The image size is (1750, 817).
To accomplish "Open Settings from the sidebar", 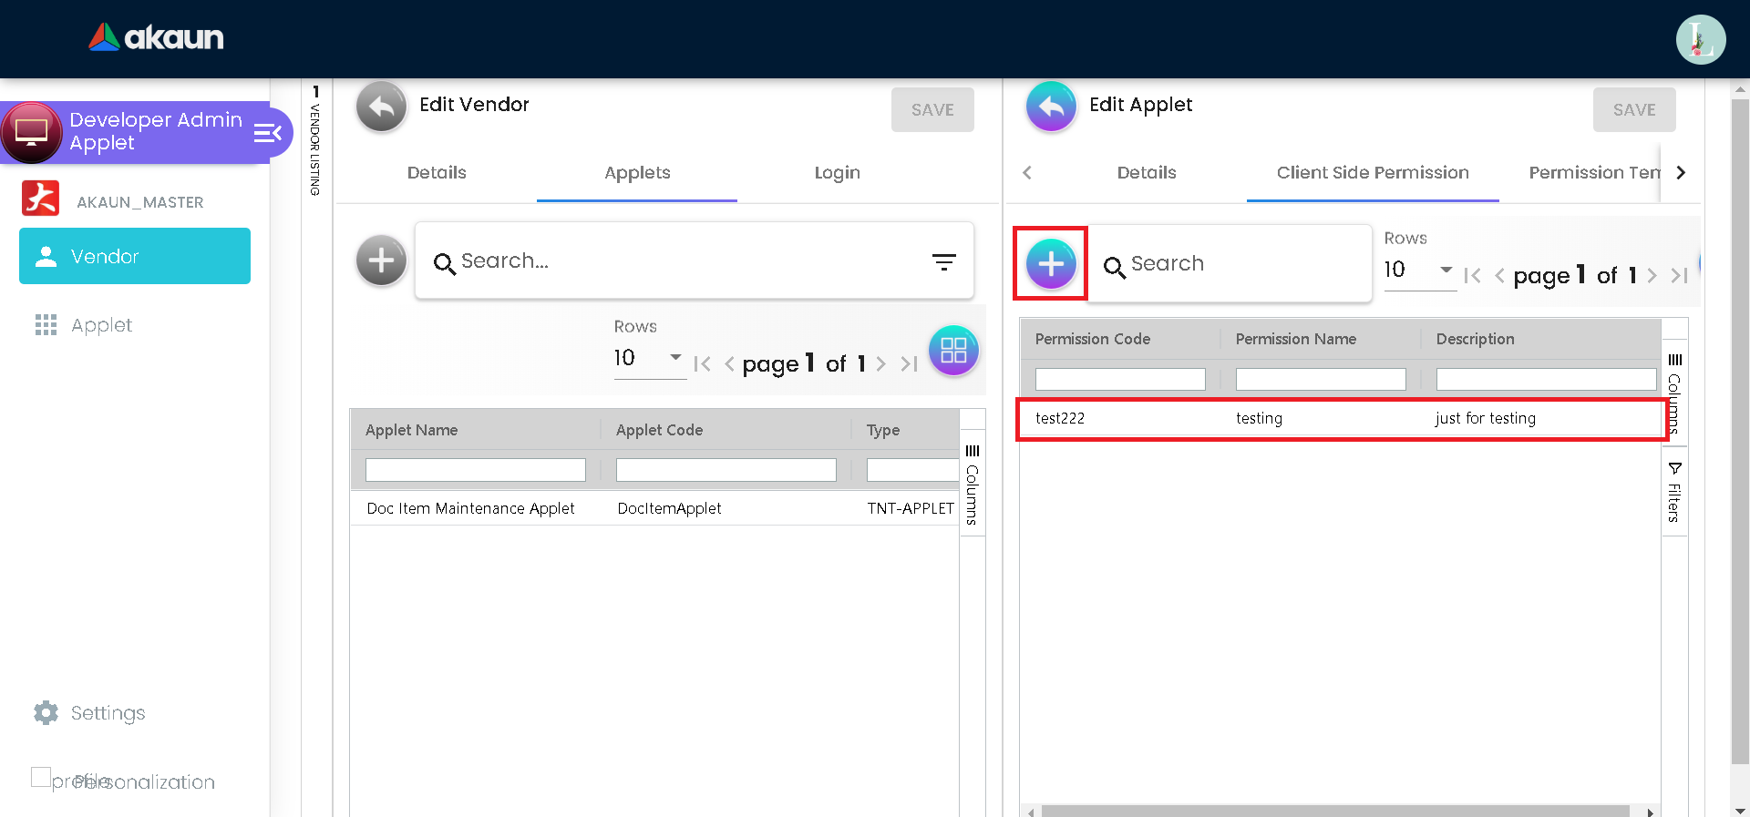I will (108, 713).
